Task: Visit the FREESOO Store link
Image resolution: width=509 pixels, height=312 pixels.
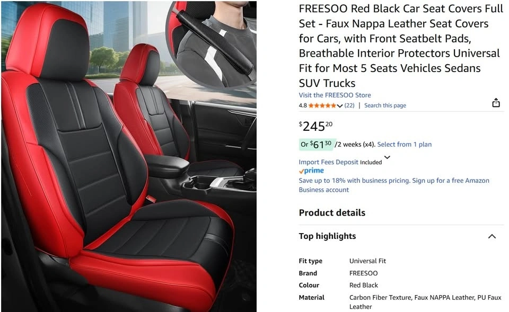Action: click(x=335, y=95)
